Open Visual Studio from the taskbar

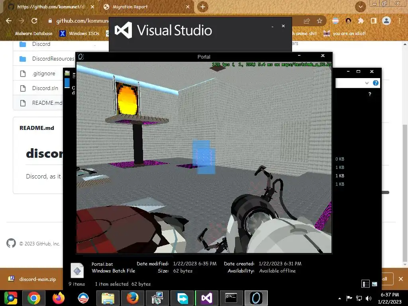[x=207, y=298]
